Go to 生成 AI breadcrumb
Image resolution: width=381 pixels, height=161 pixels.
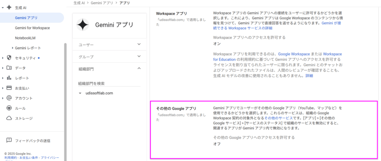click(79, 3)
